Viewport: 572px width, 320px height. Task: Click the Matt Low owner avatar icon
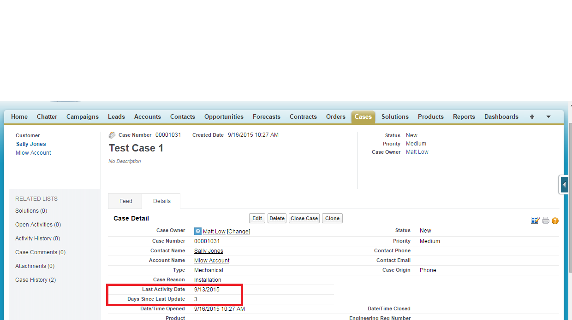(x=198, y=231)
